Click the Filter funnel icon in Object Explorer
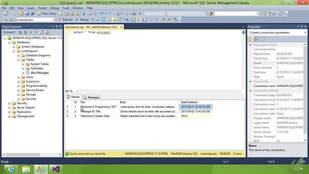 coord(36,32)
